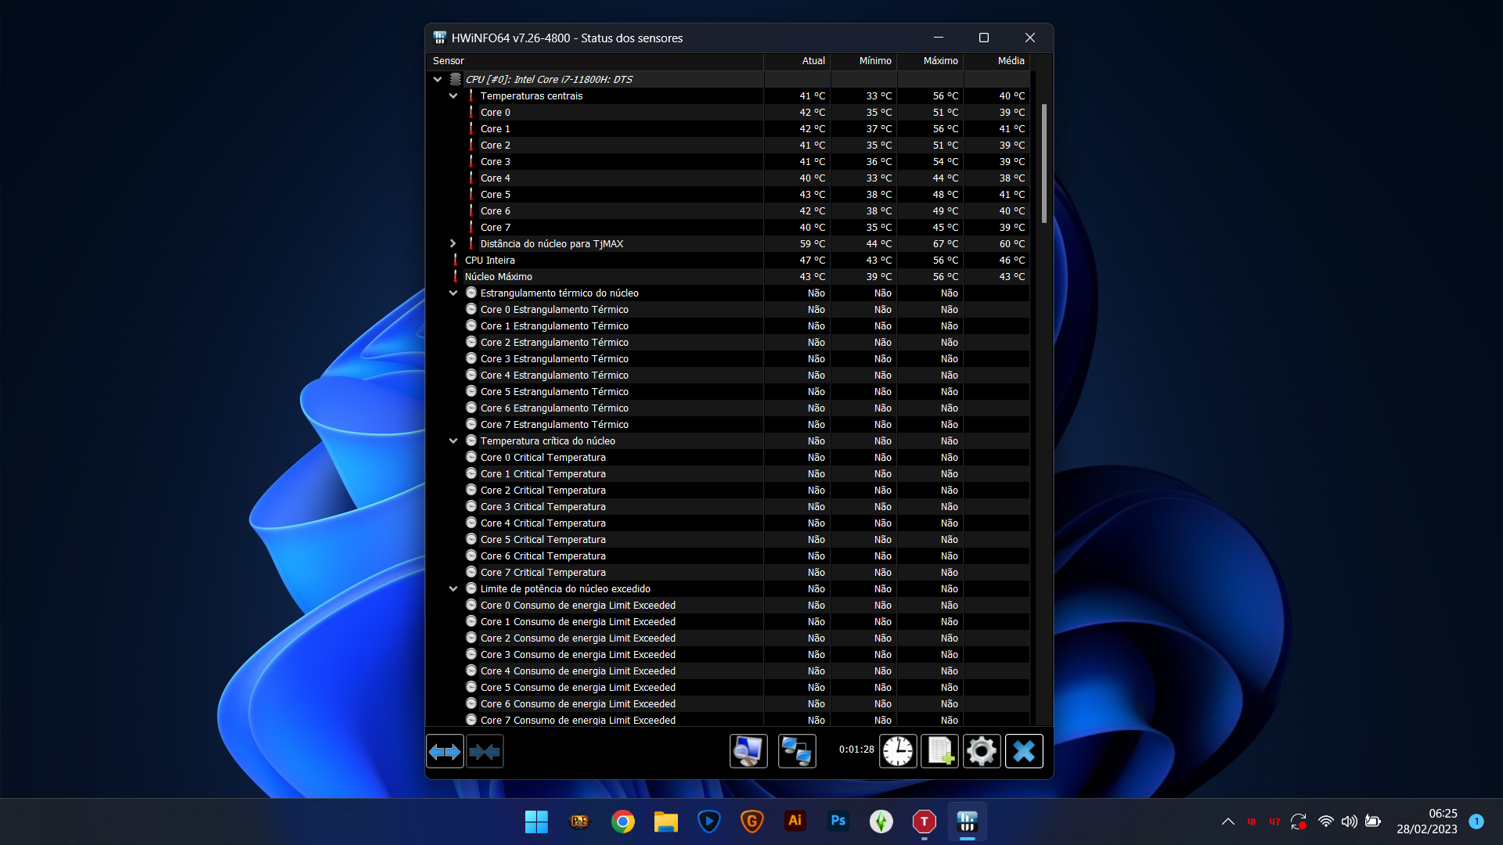Click the Máximo column header

930,61
